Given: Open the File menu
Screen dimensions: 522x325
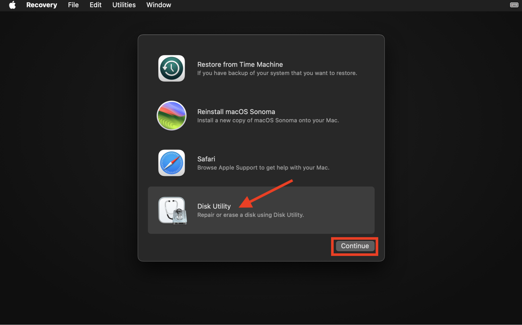Looking at the screenshot, I should point(73,5).
